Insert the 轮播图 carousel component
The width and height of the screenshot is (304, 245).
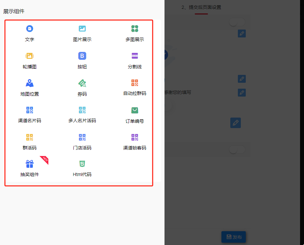pyautogui.click(x=30, y=60)
